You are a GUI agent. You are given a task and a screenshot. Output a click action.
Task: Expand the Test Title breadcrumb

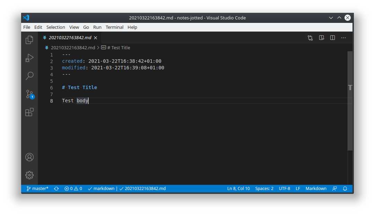118,48
